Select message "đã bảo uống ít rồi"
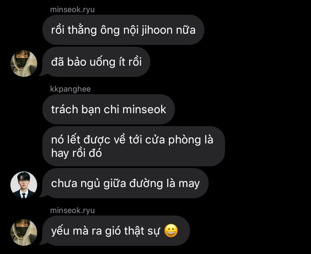311x254 pixels. pyautogui.click(x=96, y=62)
